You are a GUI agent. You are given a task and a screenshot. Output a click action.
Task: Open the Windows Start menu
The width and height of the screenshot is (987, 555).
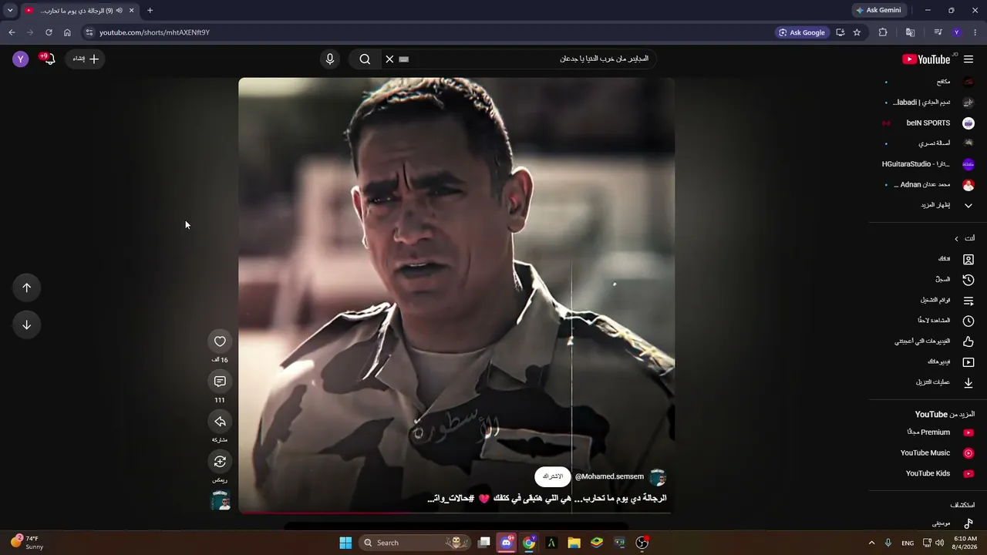pyautogui.click(x=345, y=543)
